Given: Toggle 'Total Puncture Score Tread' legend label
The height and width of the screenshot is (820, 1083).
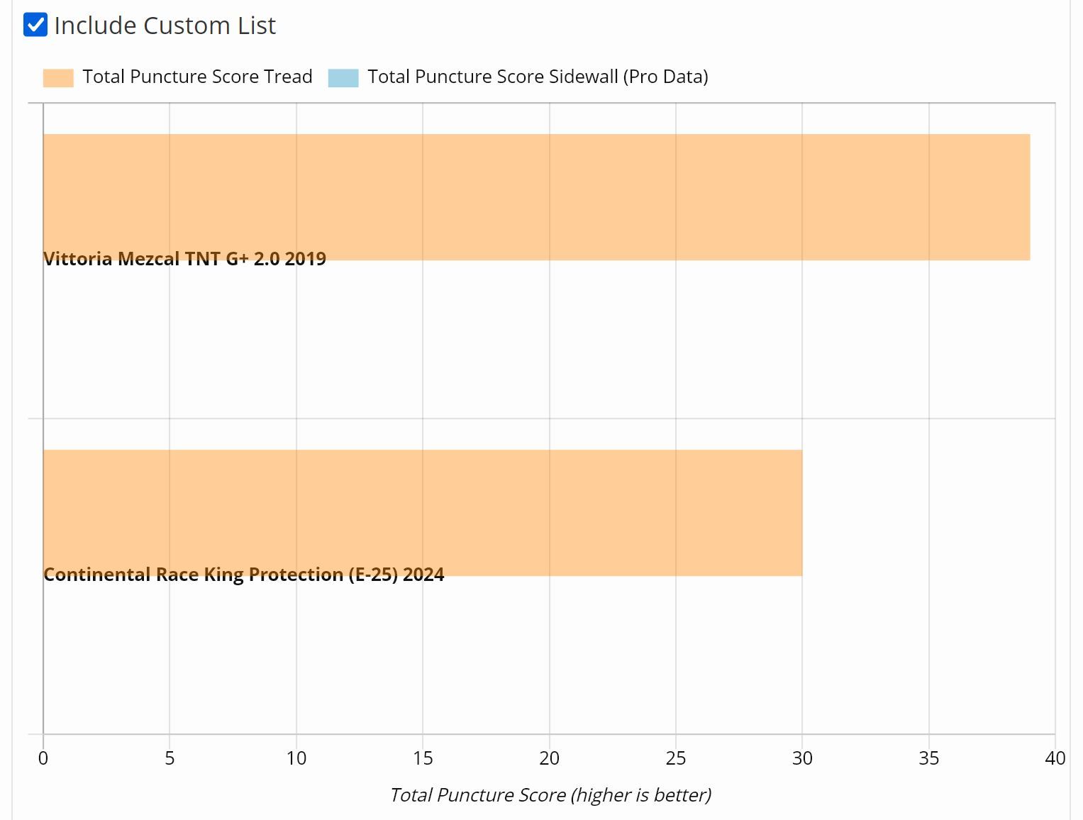Looking at the screenshot, I should [197, 77].
